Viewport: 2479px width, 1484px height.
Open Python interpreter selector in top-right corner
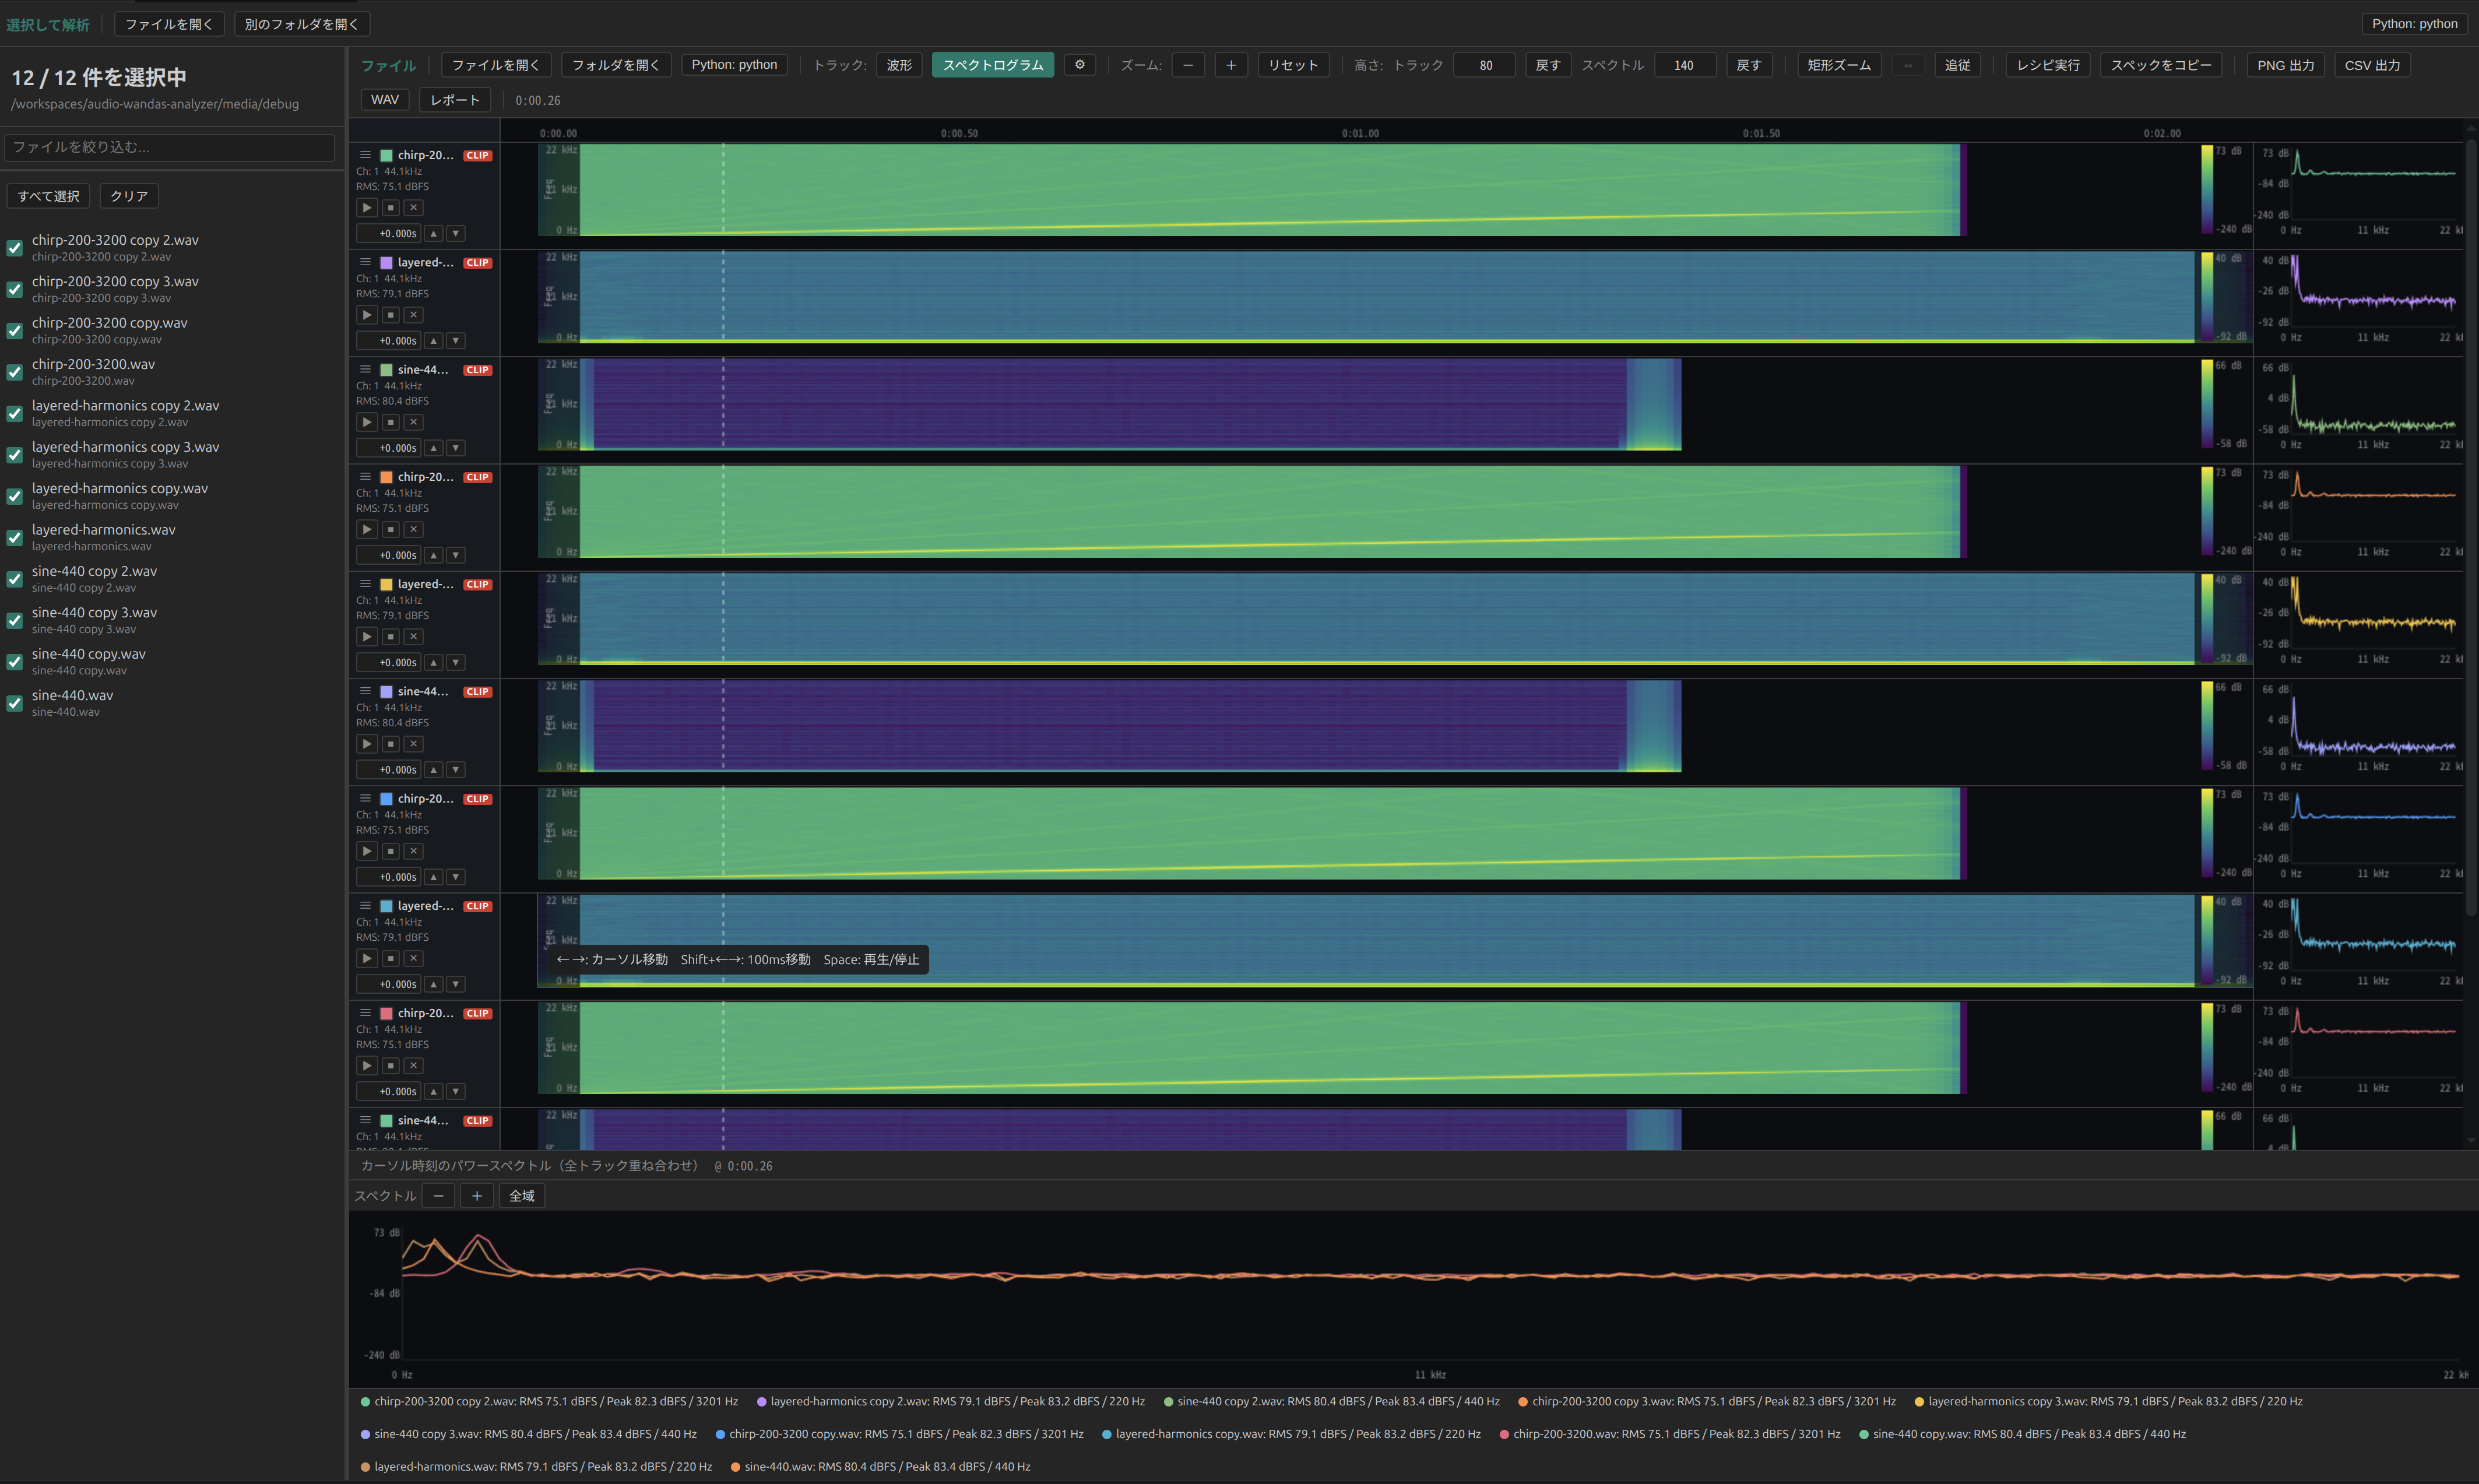point(2414,24)
